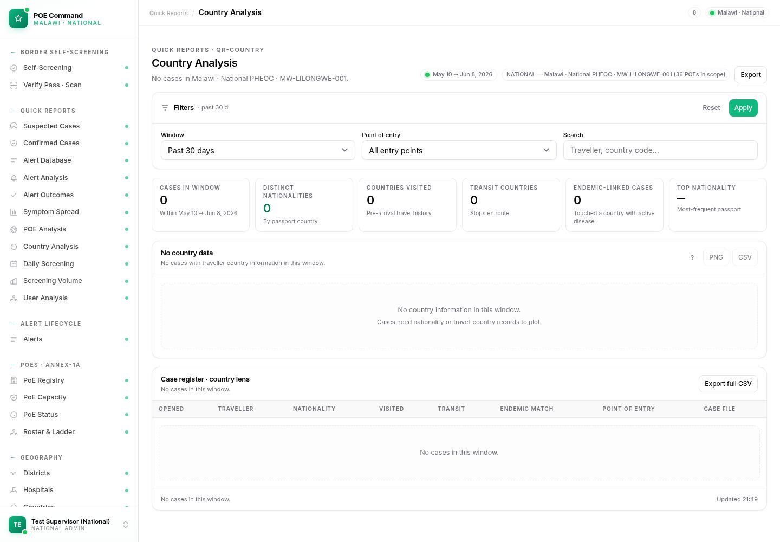
Task: Click the Countries Visited card
Action: (407, 205)
